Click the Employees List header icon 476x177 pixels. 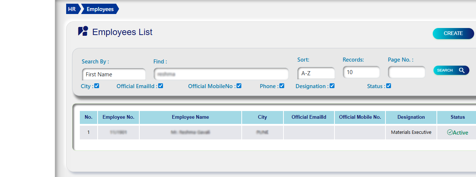click(83, 31)
